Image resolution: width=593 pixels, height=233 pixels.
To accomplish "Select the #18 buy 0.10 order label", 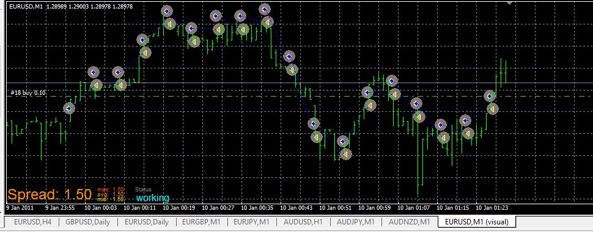I will 28,93.
